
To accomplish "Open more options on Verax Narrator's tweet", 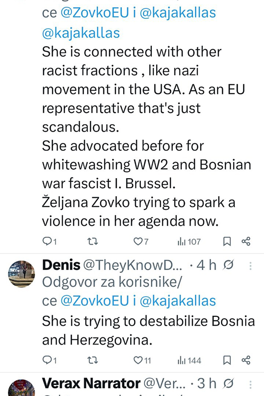I will (250, 384).
